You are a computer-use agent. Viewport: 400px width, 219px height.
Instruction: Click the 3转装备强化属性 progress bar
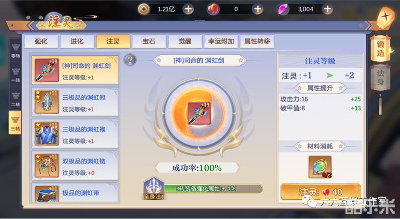pos(213,189)
